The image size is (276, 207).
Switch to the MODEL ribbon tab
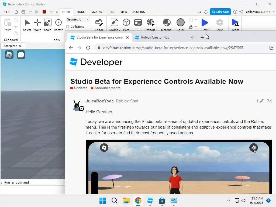pos(81,12)
